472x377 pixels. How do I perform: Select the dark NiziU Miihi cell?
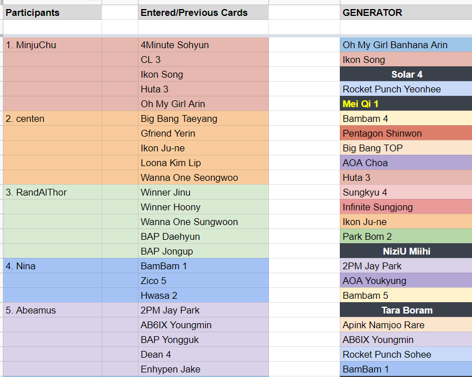406,251
